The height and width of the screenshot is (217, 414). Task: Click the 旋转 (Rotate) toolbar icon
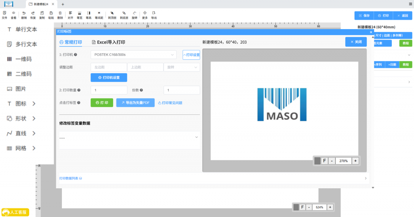click(x=134, y=15)
